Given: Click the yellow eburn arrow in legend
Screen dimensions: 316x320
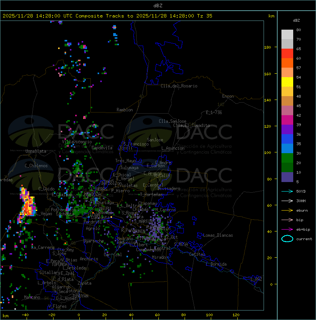Looking at the screenshot, I should (x=287, y=211).
